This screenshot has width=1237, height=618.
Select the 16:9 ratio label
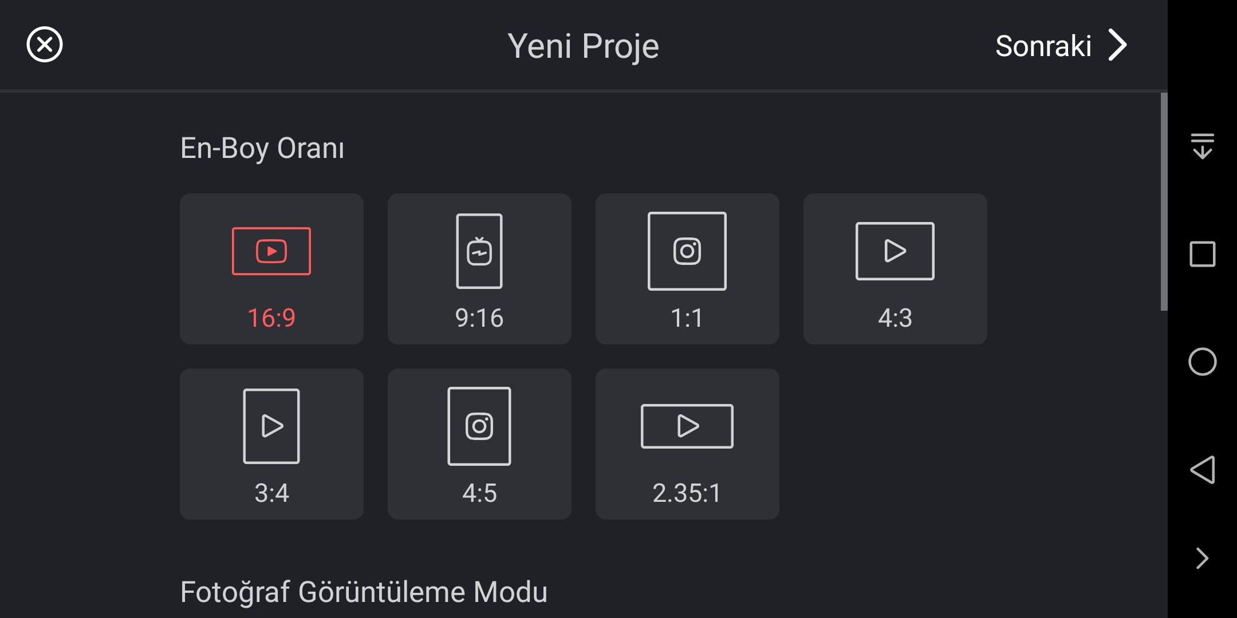tap(271, 318)
